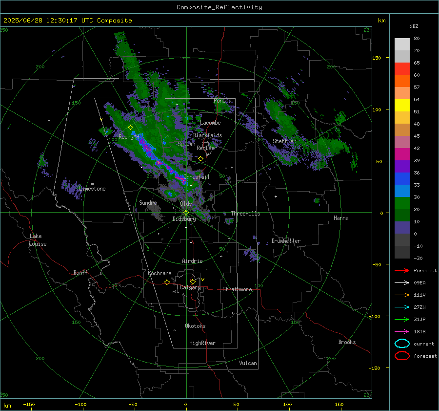Click the yellow V marker right of Calgary diamond

(203, 280)
